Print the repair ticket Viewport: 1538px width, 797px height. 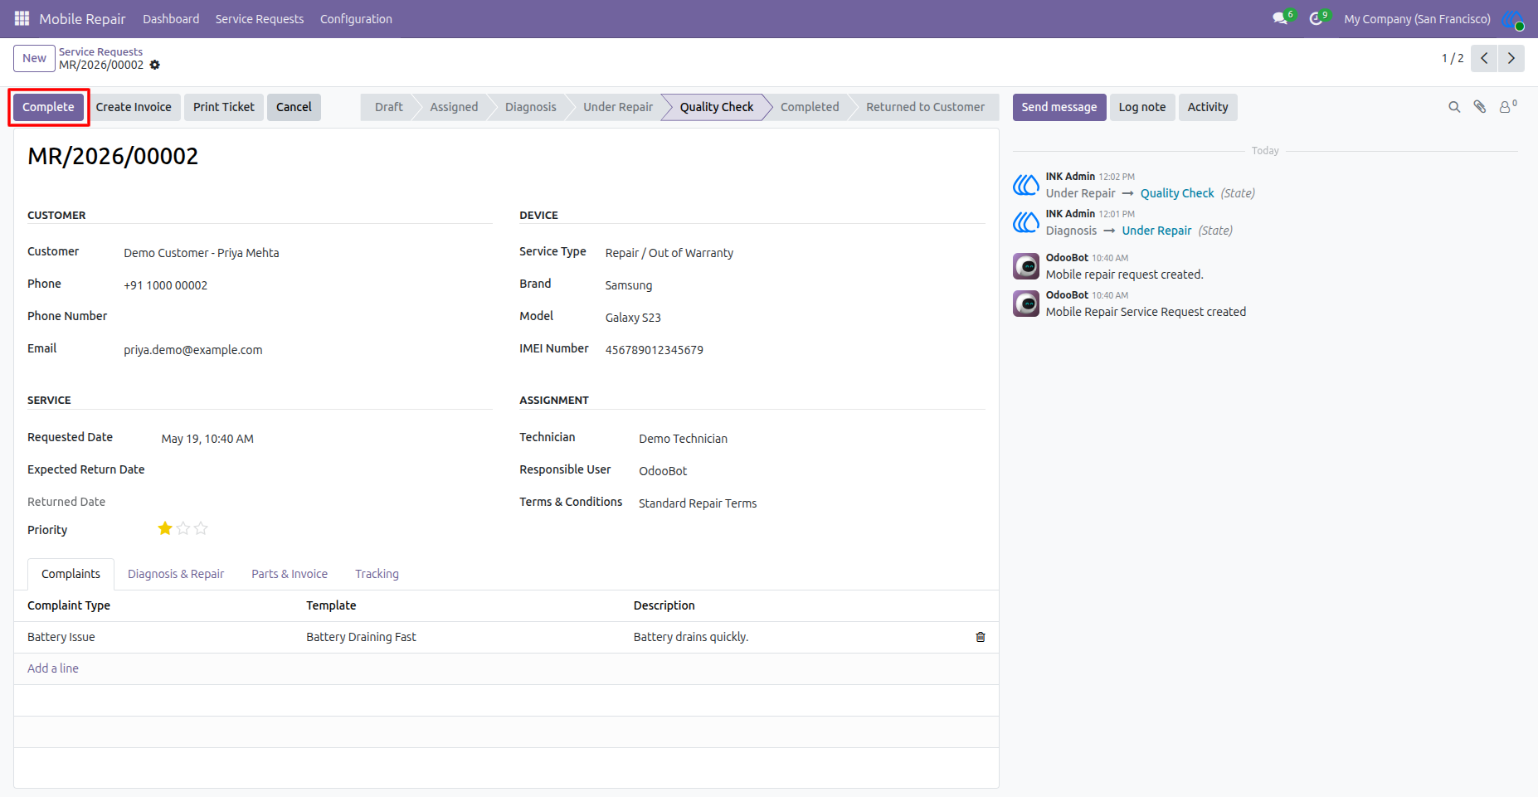224,107
